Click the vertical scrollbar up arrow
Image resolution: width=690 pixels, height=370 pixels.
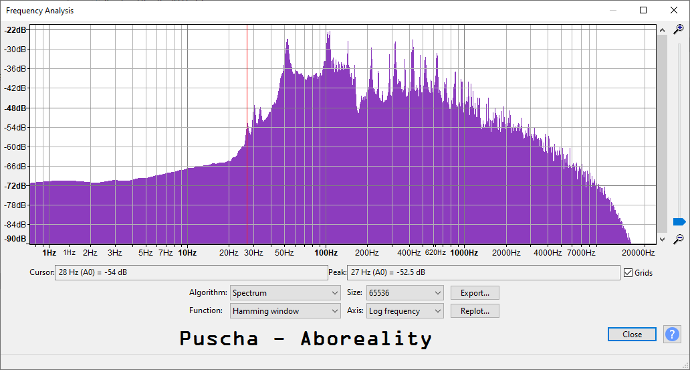point(662,29)
